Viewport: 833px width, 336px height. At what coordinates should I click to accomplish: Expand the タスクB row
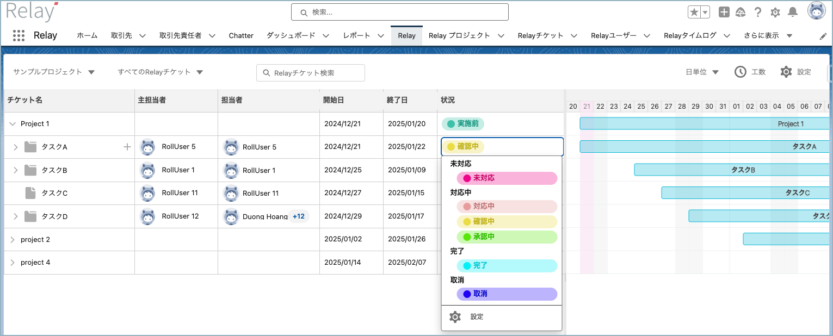point(16,170)
